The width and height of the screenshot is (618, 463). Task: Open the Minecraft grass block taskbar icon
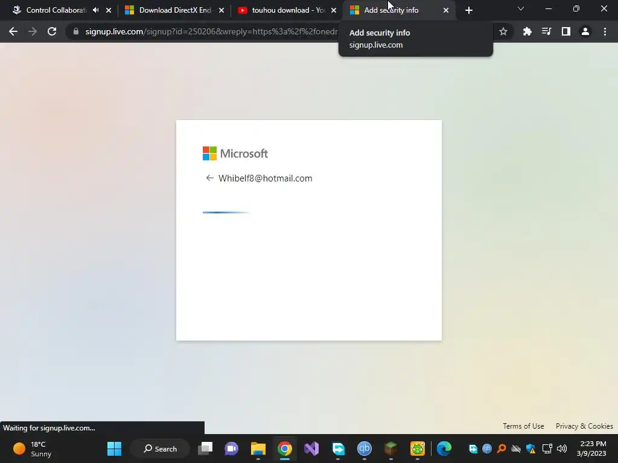coord(391,449)
